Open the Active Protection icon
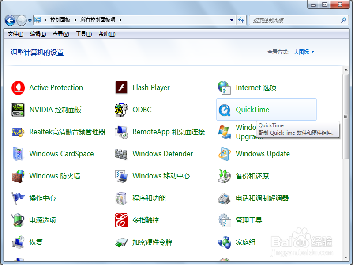The height and width of the screenshot is (265, 353). coord(18,87)
